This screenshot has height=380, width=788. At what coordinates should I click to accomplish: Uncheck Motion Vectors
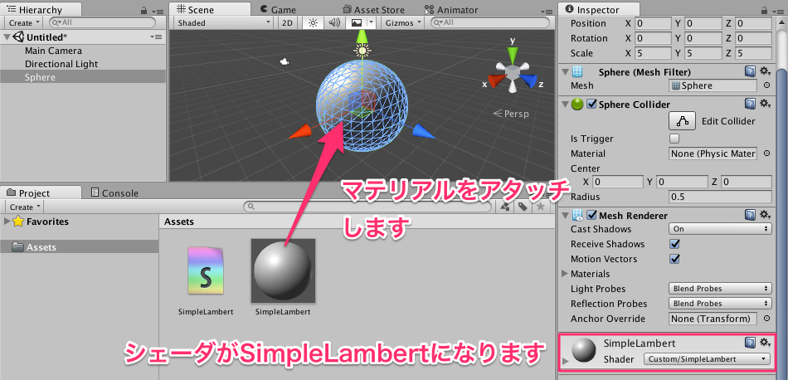[675, 259]
